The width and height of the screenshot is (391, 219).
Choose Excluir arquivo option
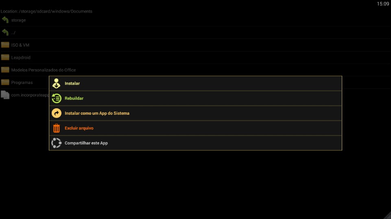tap(195, 128)
